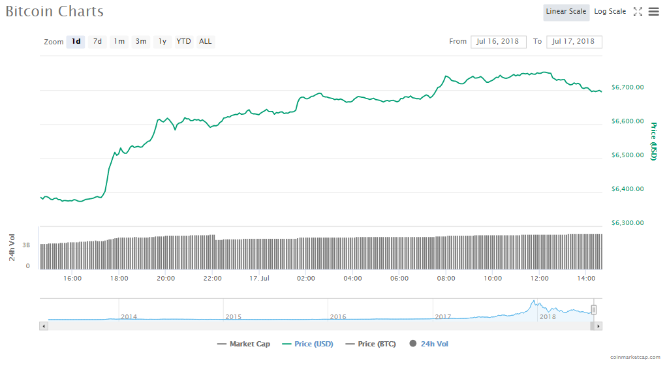667x366 pixels.
Task: Select the 1d zoom range
Action: [76, 42]
